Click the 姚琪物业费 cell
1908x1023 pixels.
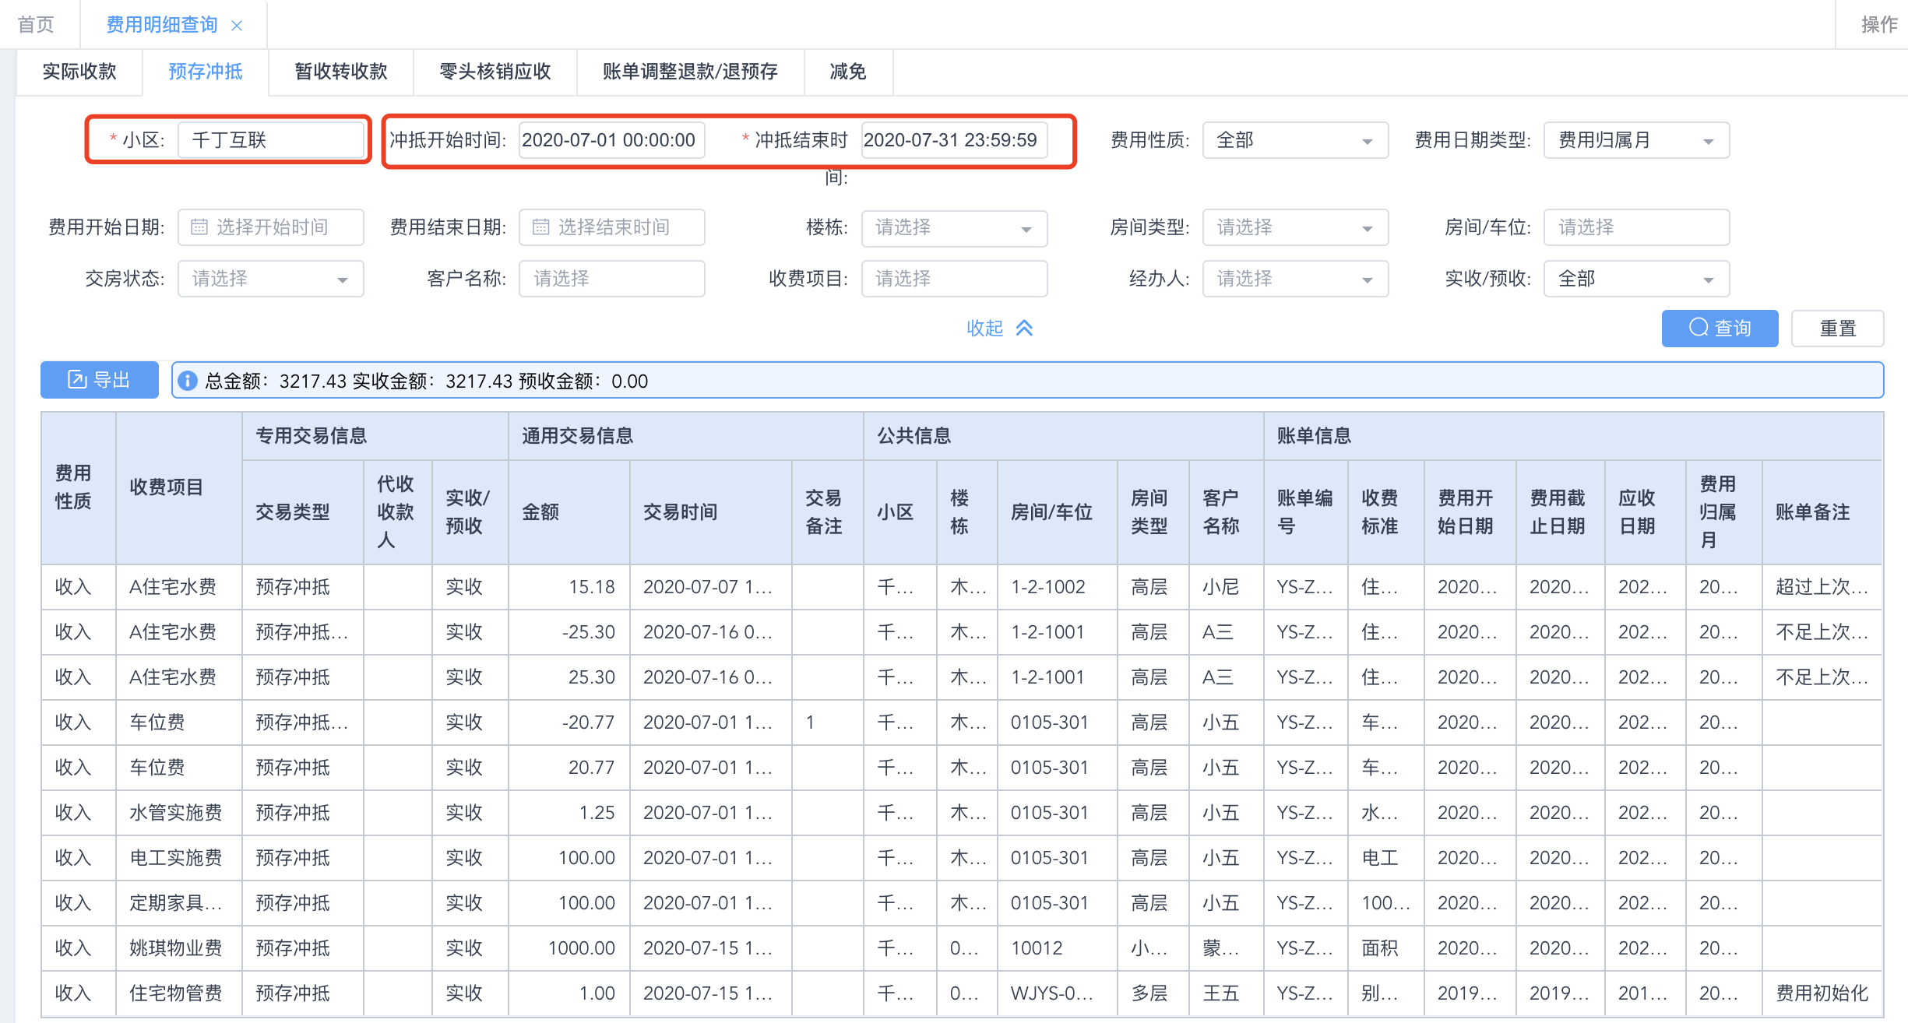[179, 948]
